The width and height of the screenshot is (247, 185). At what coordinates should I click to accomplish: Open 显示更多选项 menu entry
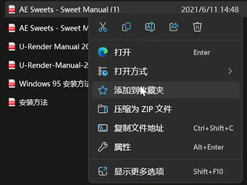pyautogui.click(x=166, y=171)
